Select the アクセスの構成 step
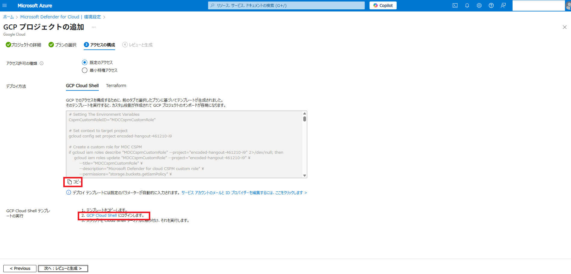 99,45
